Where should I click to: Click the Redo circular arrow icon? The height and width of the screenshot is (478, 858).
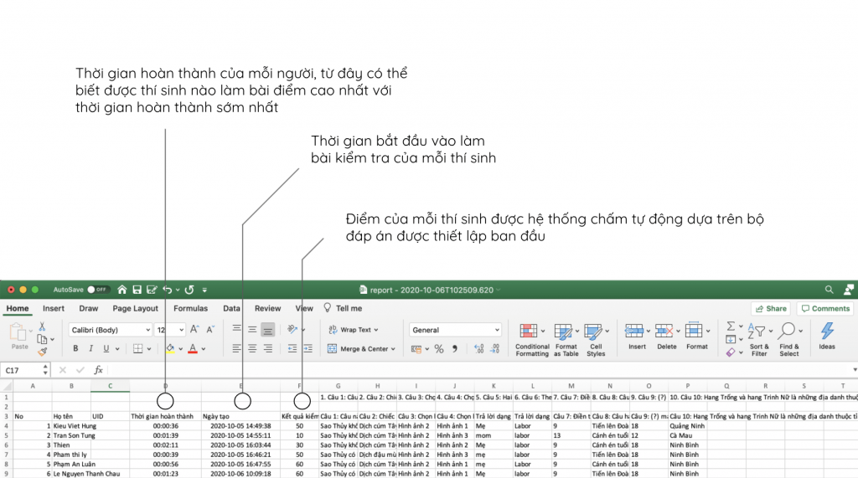coord(189,290)
